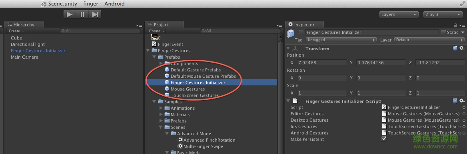This screenshot has height=154, width=467.
Task: Collapse the FingerGestures folder
Action: click(148, 51)
